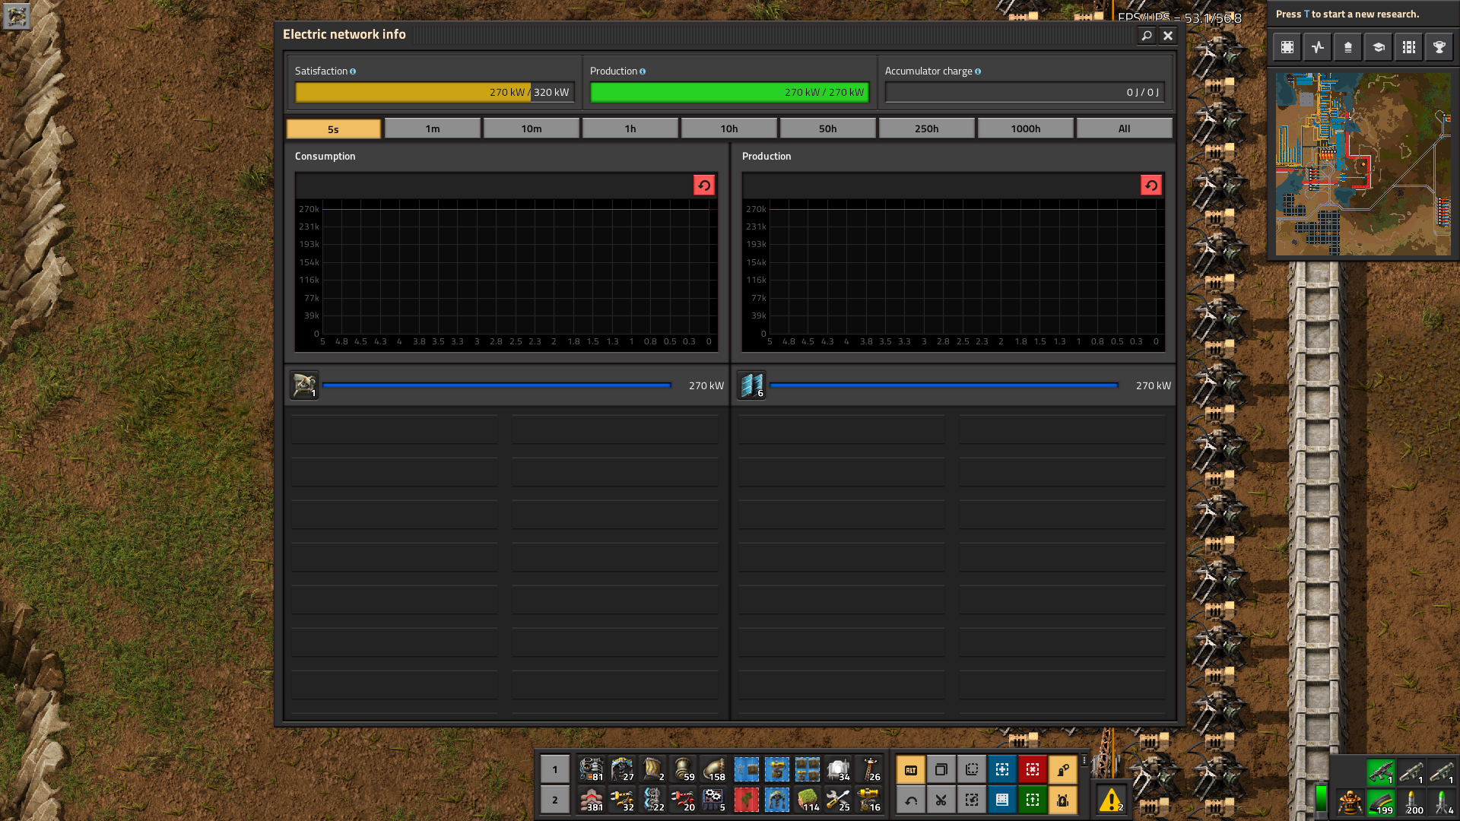
Task: Click the undo shortcut arrow
Action: click(x=911, y=800)
